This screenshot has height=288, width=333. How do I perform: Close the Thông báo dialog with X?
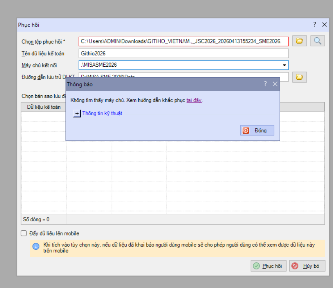[x=275, y=84]
